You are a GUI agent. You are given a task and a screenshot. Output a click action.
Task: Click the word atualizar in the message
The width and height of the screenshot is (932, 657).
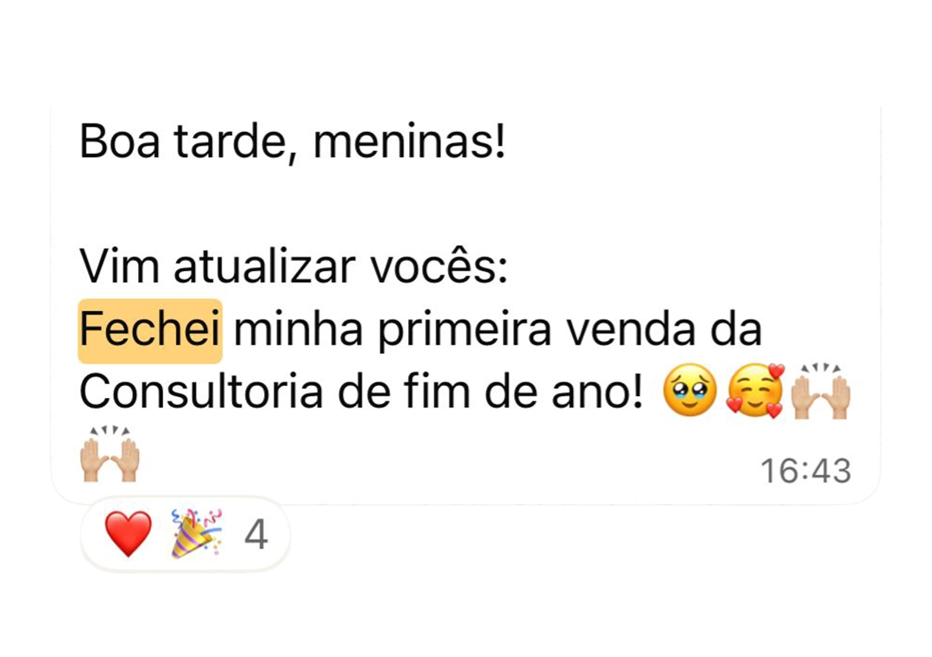pyautogui.click(x=265, y=267)
